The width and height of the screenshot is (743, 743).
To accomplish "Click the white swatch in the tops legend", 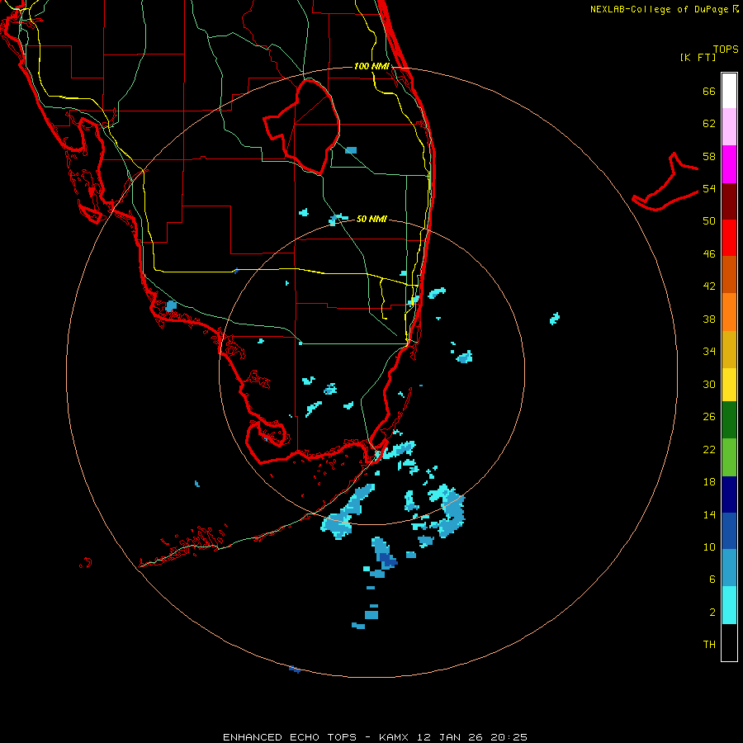I will tap(729, 91).
